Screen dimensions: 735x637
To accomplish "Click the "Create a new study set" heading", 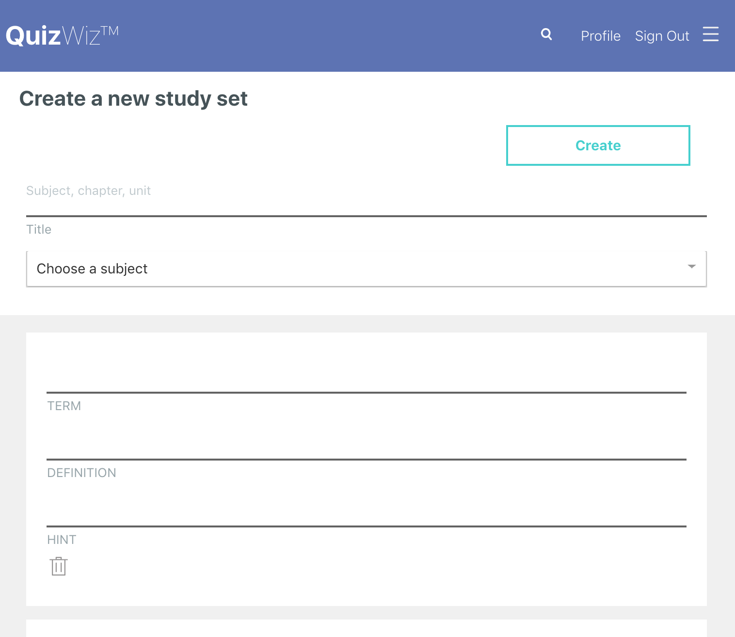I will click(133, 98).
